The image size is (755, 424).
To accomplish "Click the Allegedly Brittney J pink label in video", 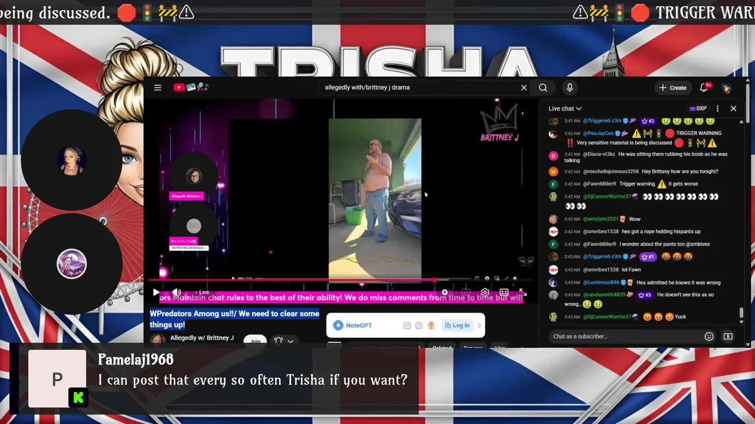I will click(x=187, y=196).
